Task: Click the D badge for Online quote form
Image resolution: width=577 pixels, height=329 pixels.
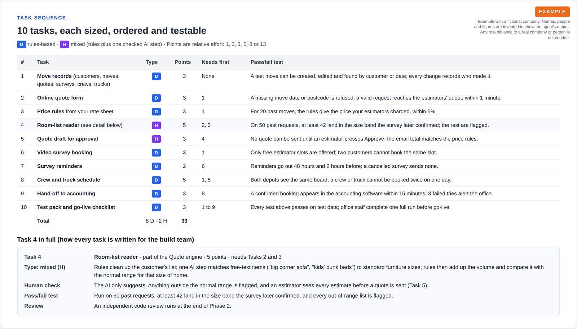Action: point(156,98)
